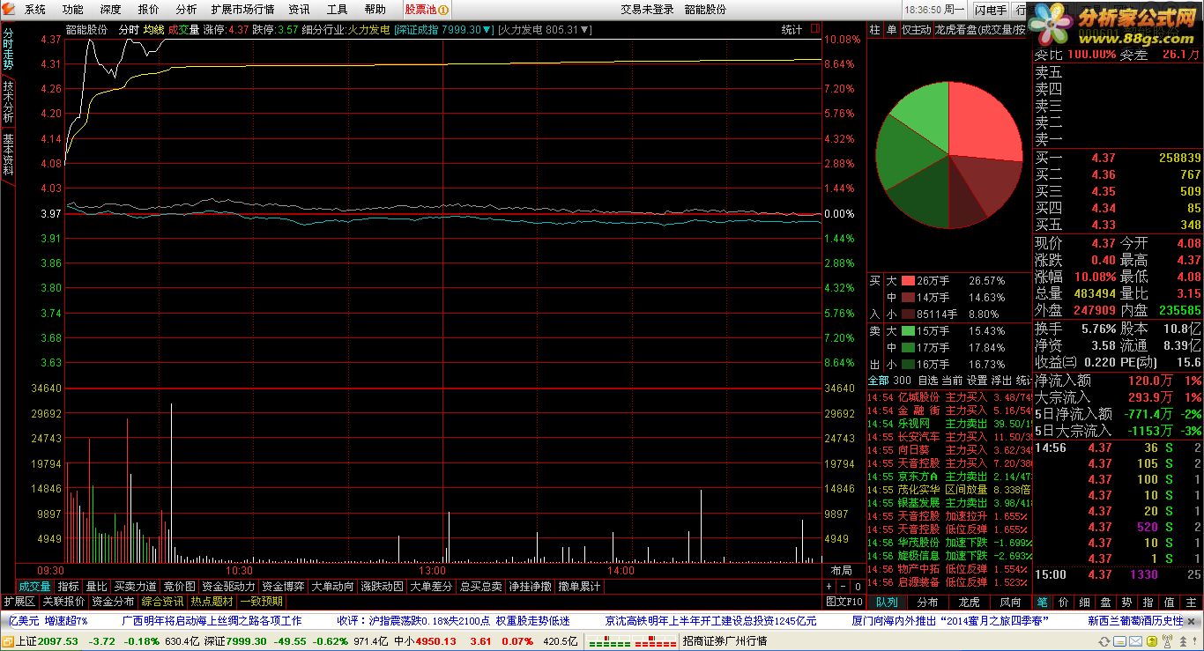Viewport: 1204px width, 651px height.
Task: Switch to 分时走势 side tab
Action: 8,49
